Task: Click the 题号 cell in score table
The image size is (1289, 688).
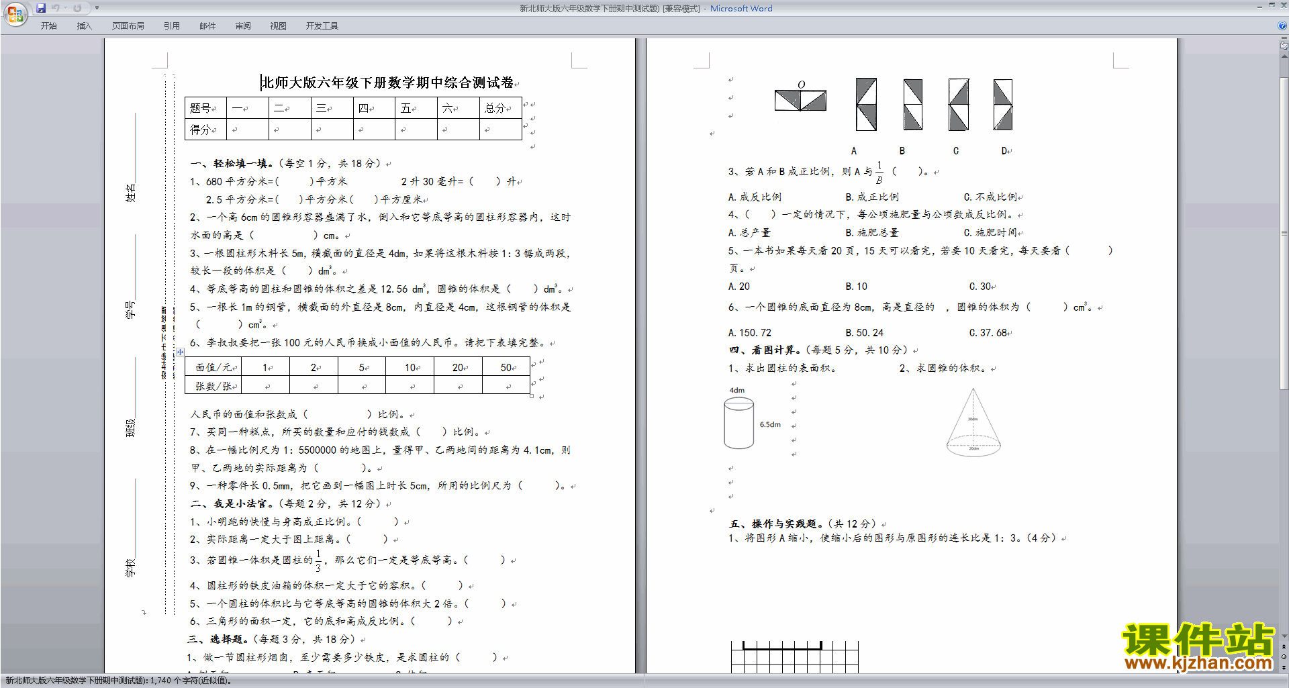Action: (205, 108)
